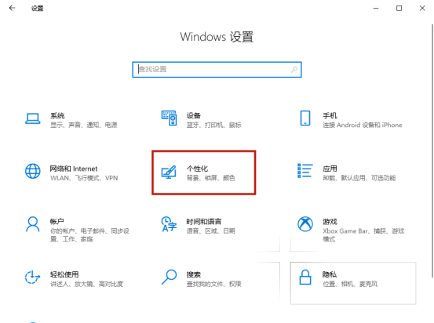The image size is (434, 323).
Task: Select the Xbox Gaming (游戏) icon
Action: click(305, 223)
